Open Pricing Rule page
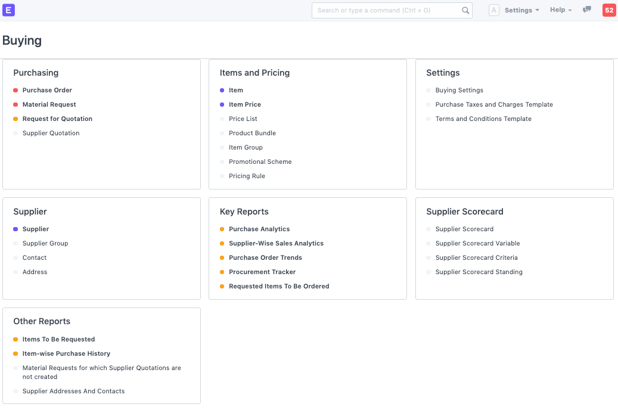Screen dimensions: 618x410 click(247, 176)
